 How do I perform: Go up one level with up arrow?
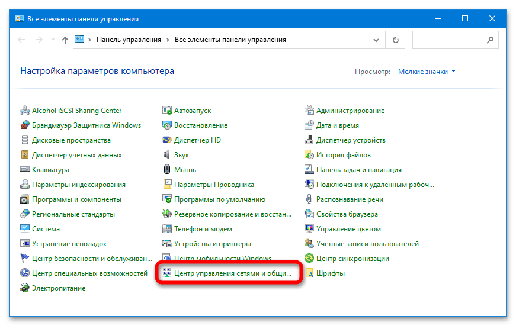[65, 40]
